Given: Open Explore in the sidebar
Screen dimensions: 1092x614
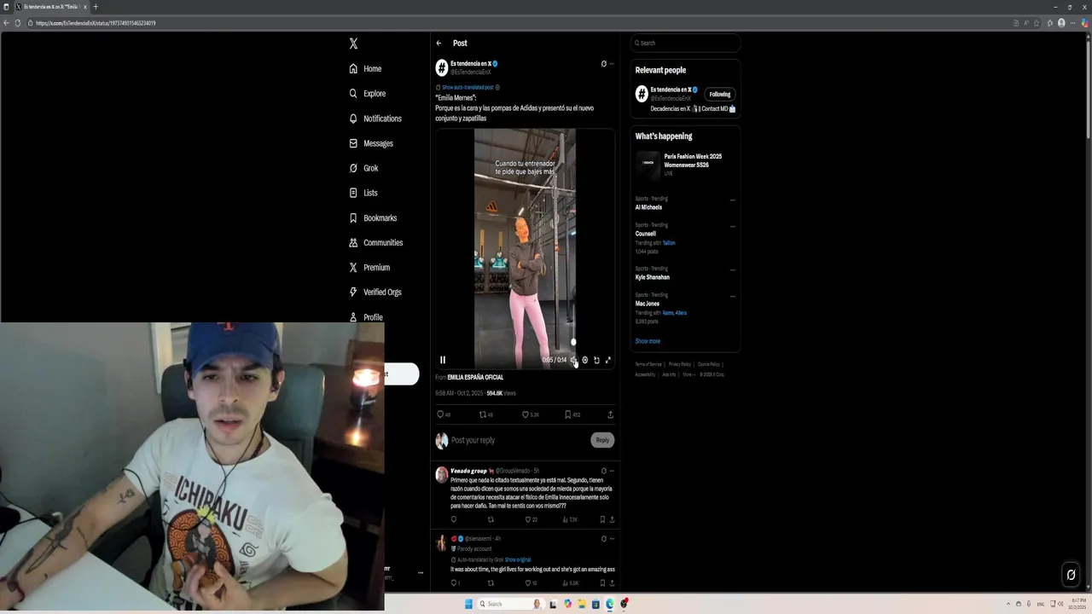Looking at the screenshot, I should pyautogui.click(x=367, y=94).
